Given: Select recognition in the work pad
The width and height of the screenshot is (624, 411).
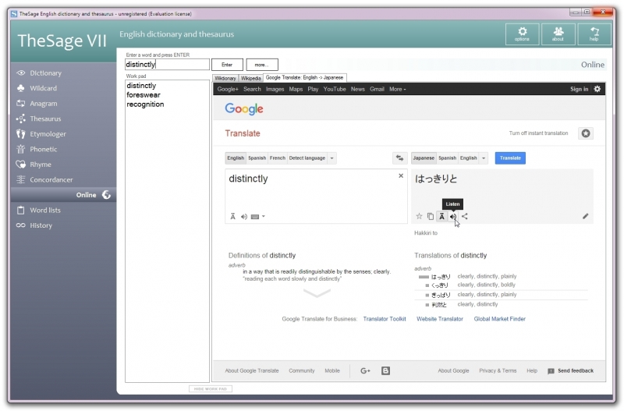Looking at the screenshot, I should click(145, 105).
